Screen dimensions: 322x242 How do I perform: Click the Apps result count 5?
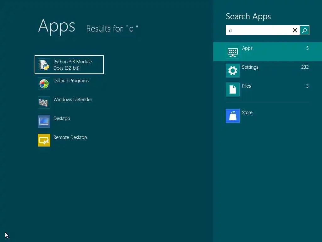point(308,48)
